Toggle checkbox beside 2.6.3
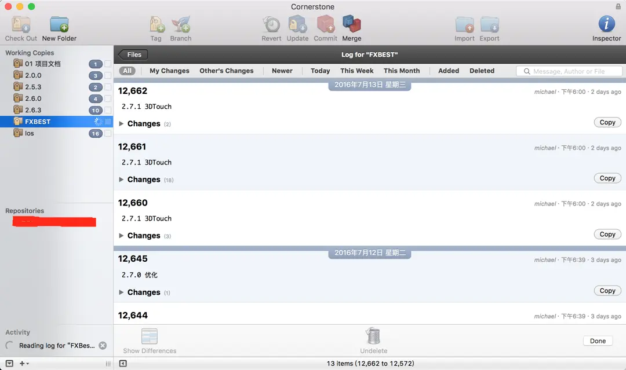This screenshot has height=370, width=626. (108, 110)
